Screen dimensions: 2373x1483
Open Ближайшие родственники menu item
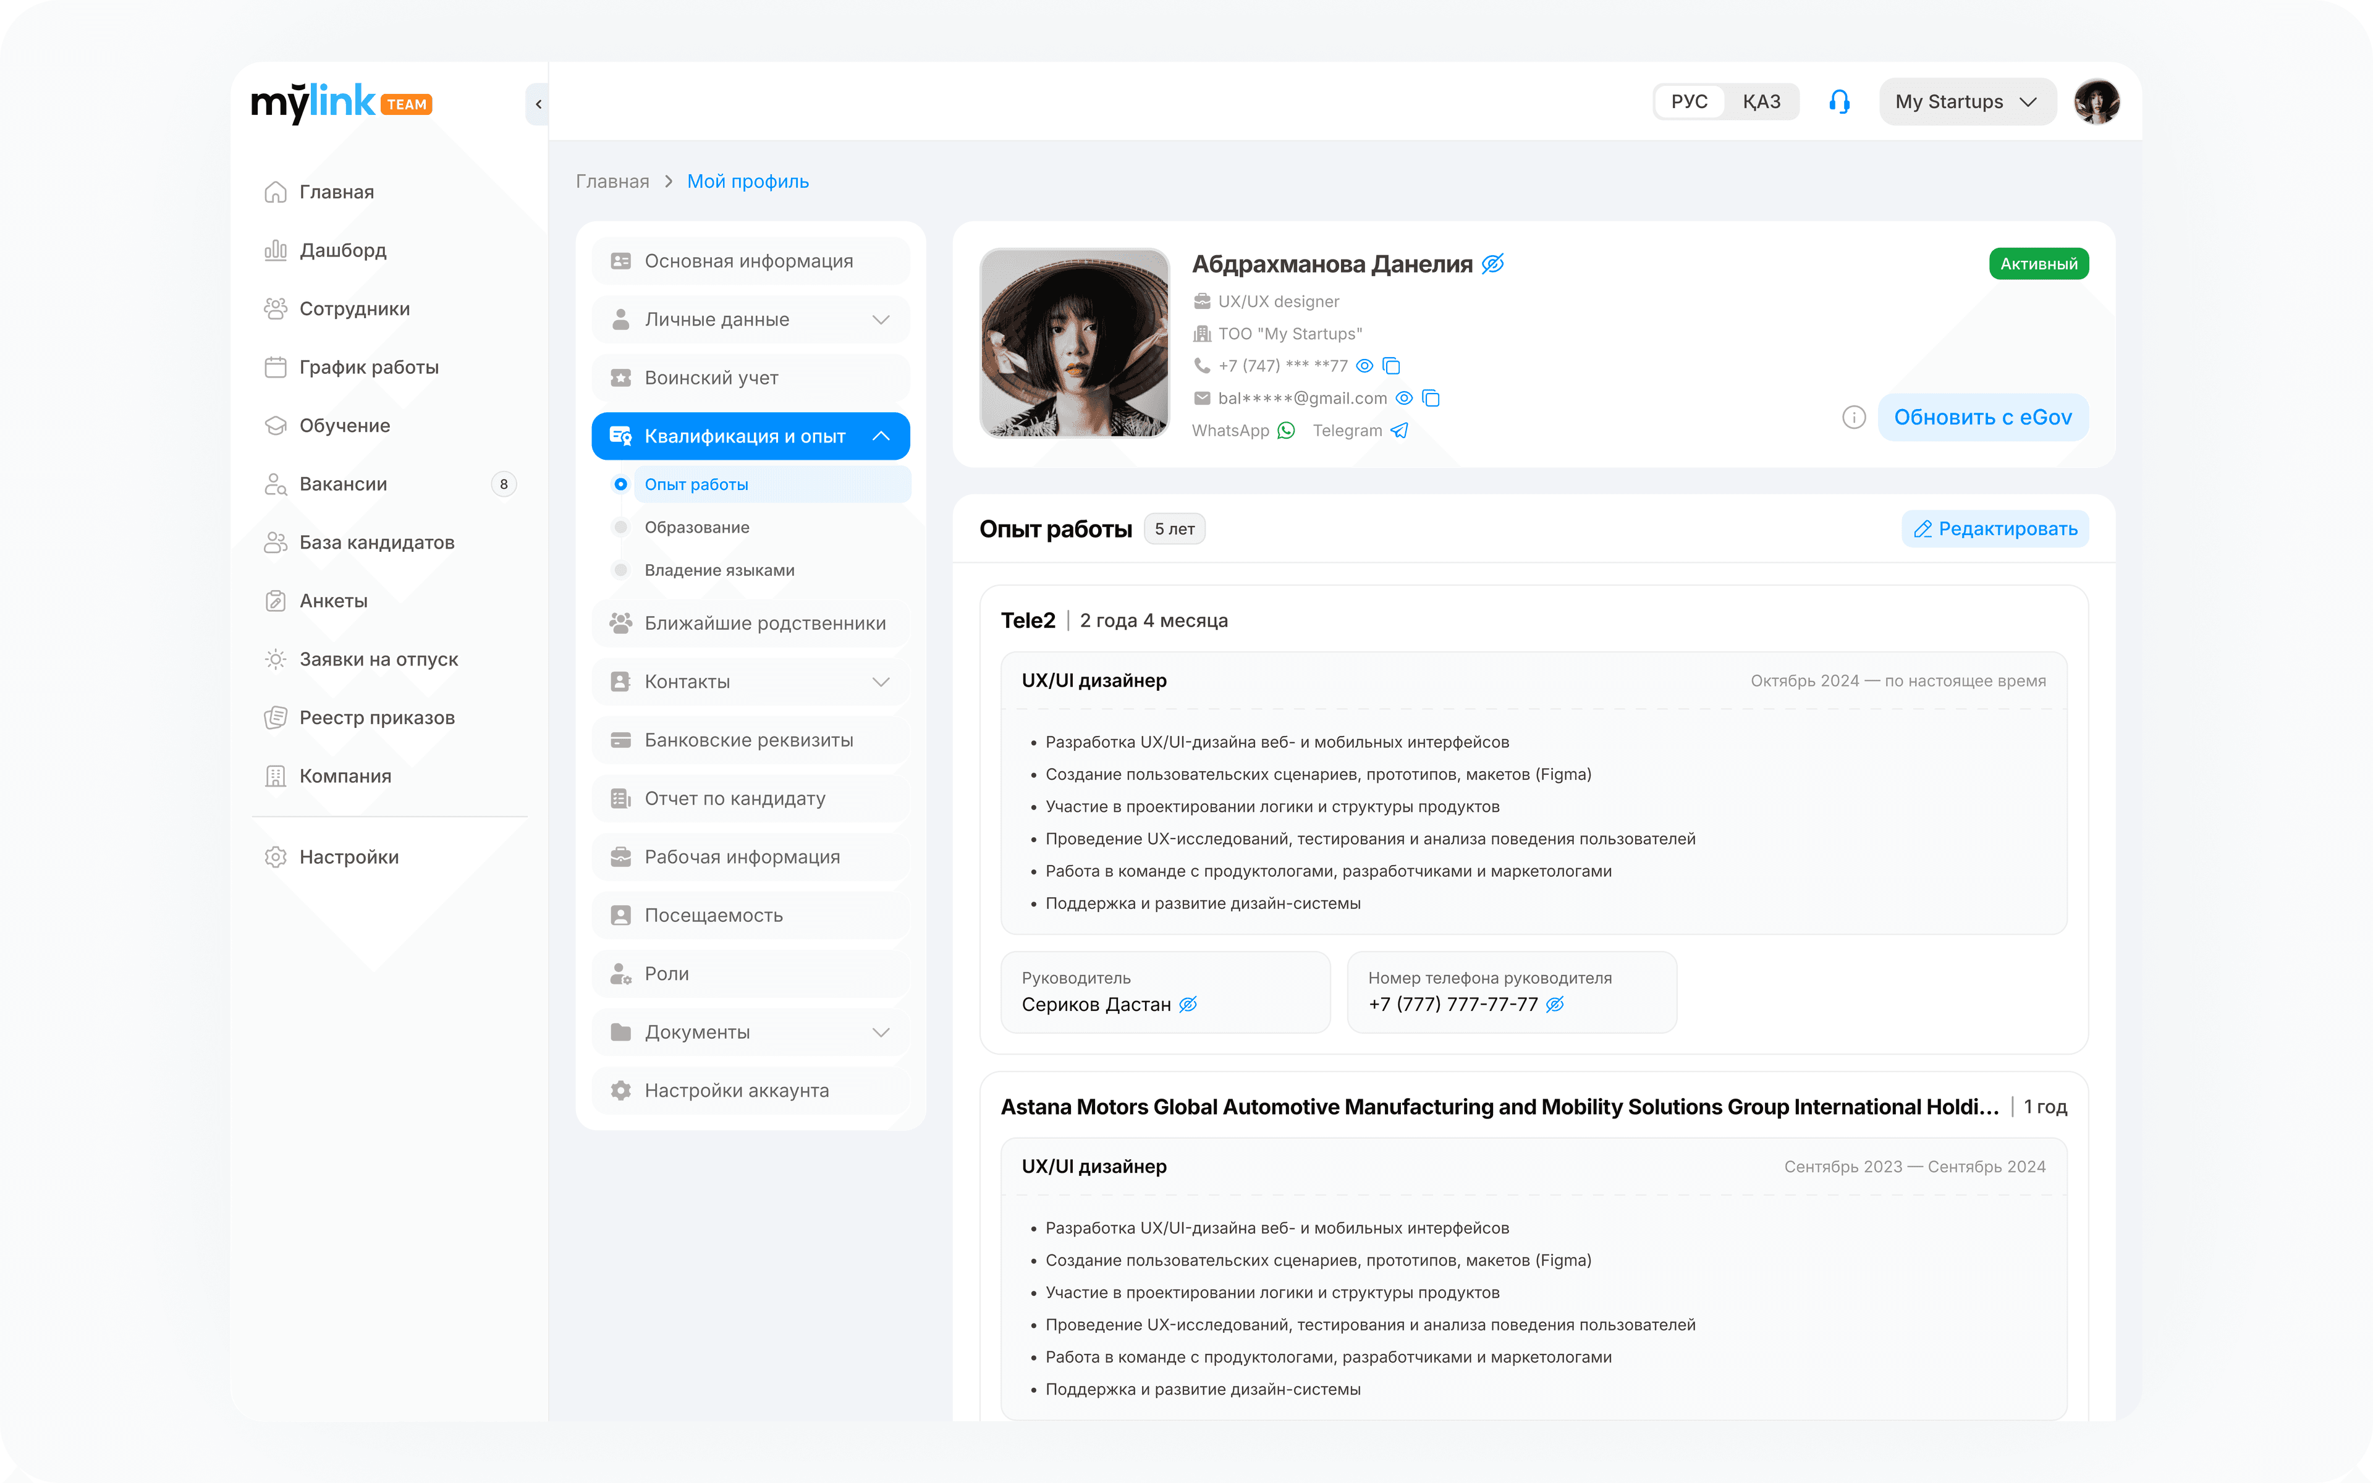coord(751,624)
